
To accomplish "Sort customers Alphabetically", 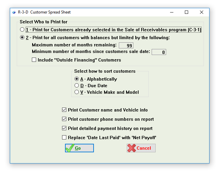I will [77, 79].
